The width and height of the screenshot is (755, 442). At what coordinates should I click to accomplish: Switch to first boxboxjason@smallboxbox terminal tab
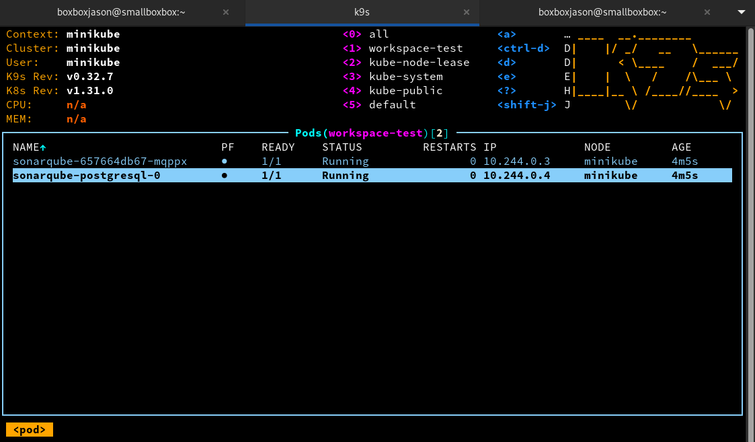[121, 13]
